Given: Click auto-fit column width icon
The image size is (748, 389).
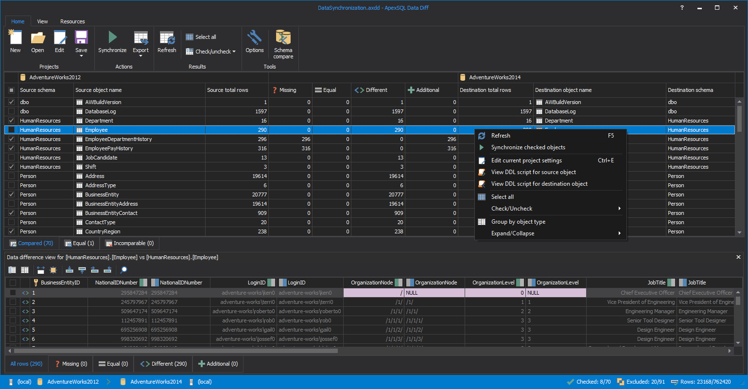Looking at the screenshot, I should (x=40, y=270).
